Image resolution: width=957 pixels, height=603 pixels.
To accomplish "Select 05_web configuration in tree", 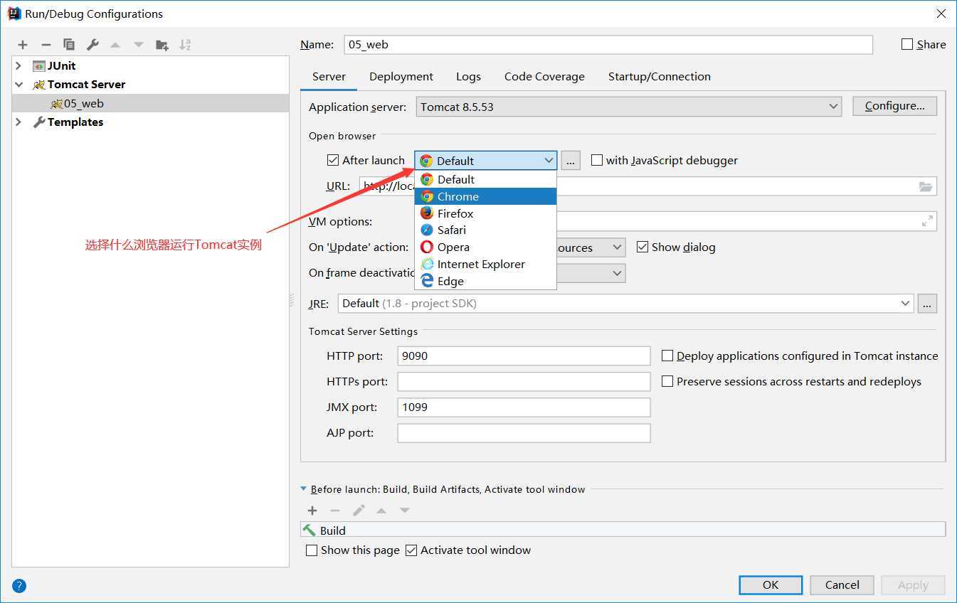I will (x=150, y=104).
